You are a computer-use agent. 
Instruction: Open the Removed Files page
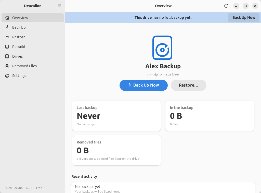pos(33,66)
